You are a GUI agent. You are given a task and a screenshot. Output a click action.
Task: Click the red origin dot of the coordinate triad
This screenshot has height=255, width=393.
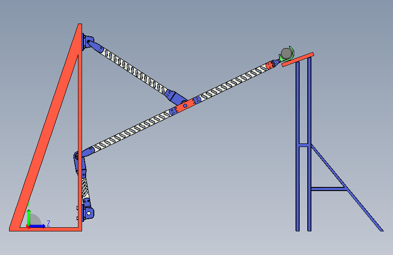point(28,227)
